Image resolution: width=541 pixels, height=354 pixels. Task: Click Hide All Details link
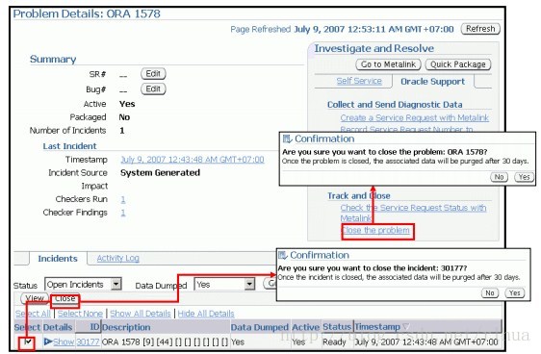[206, 314]
